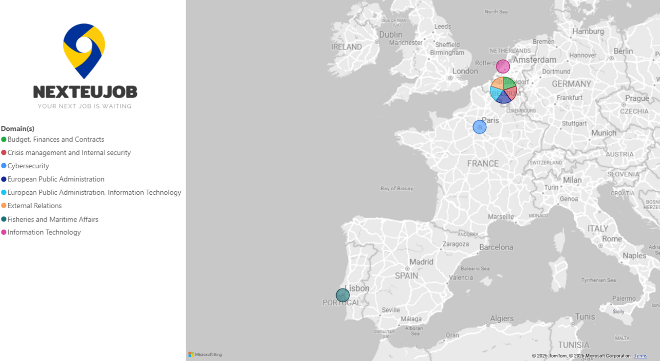Click the orange slice of Belgium pie
This screenshot has width=660, height=361.
(498, 83)
